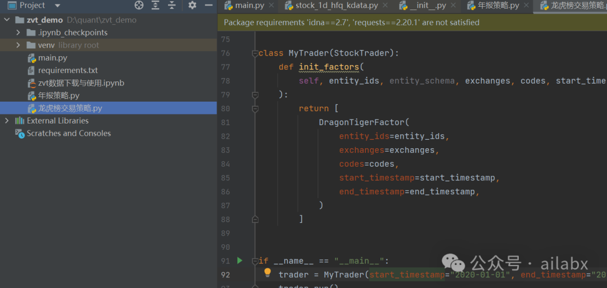Toggle fold end marker at line 88
Image resolution: width=607 pixels, height=288 pixels.
coord(255,219)
